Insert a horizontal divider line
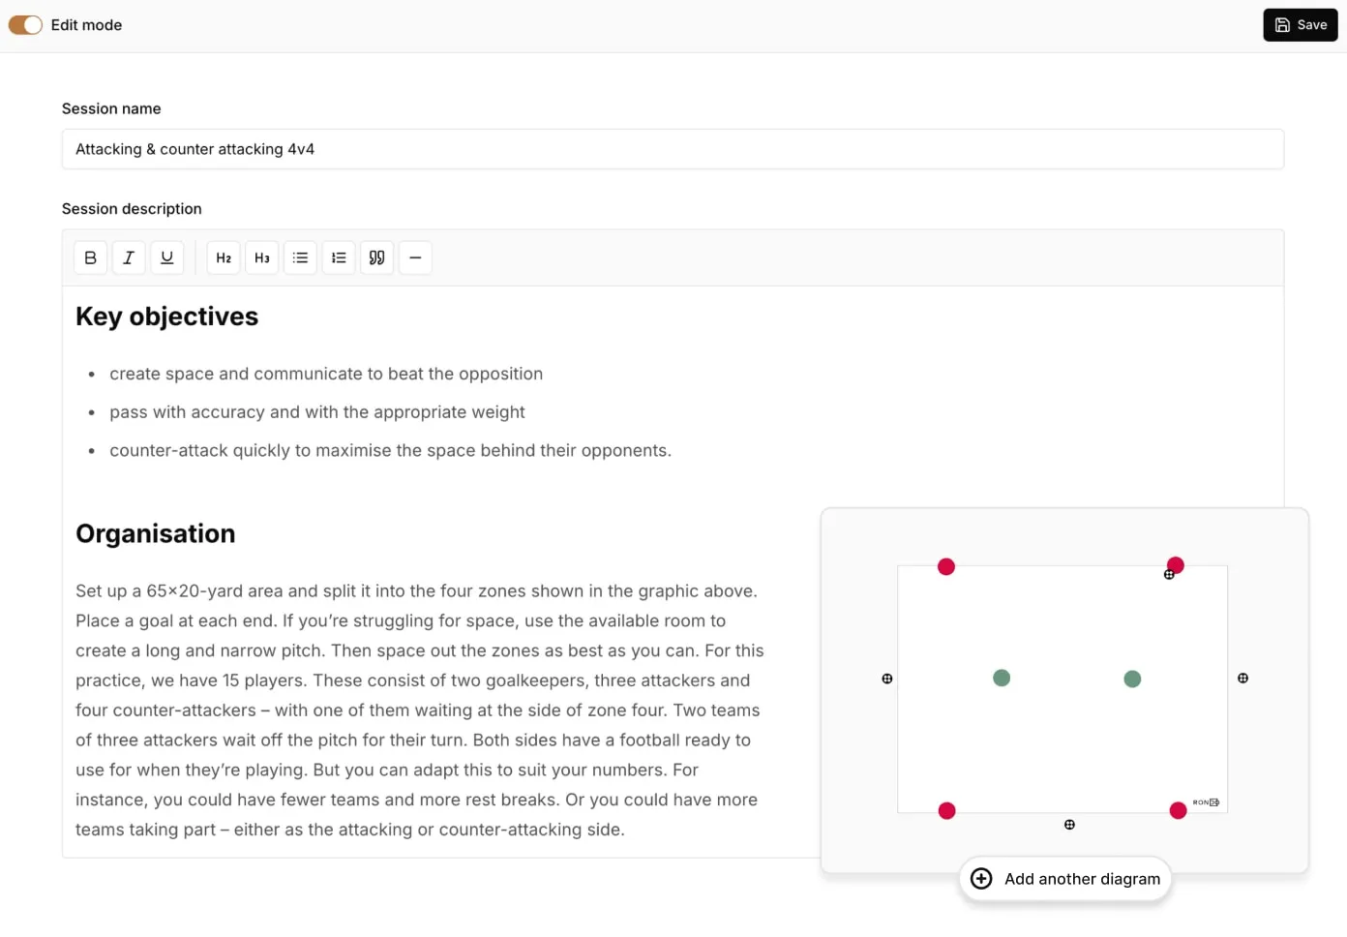Viewport: 1347px width, 937px height. click(415, 257)
